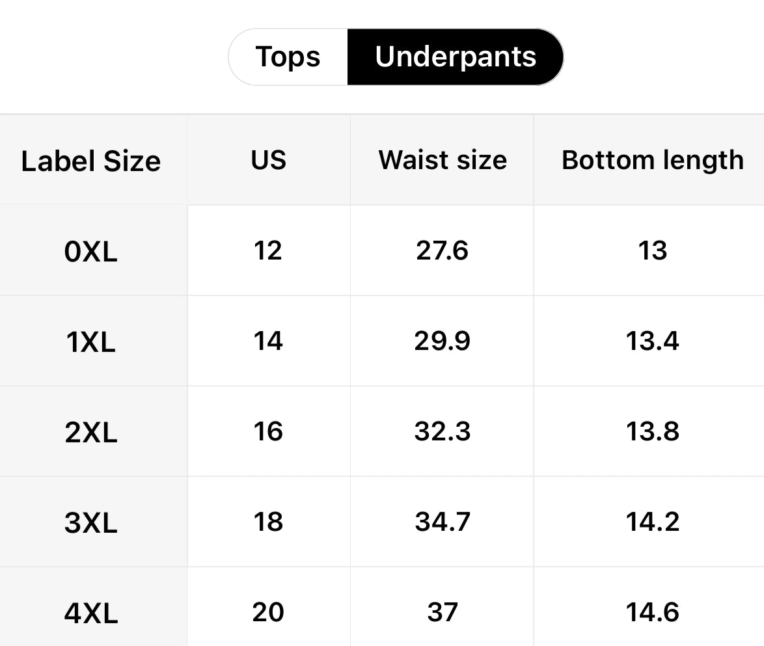The height and width of the screenshot is (646, 764).
Task: Click the Label Size column header
Action: coord(91,161)
